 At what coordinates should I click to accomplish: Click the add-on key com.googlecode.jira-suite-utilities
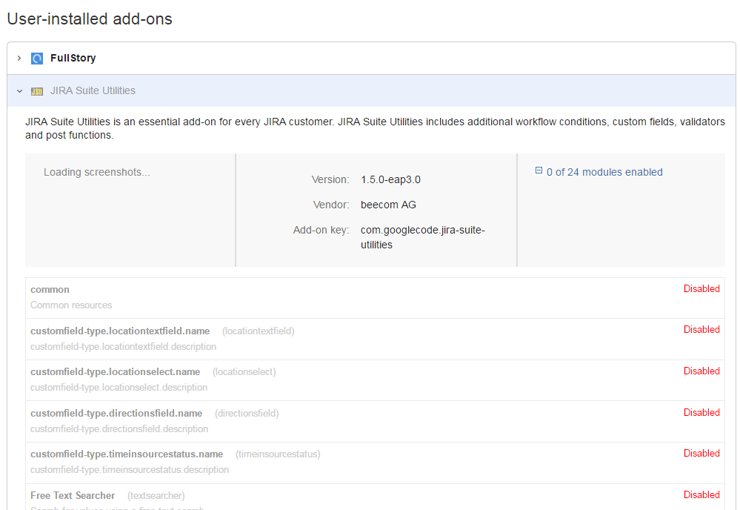(x=422, y=237)
